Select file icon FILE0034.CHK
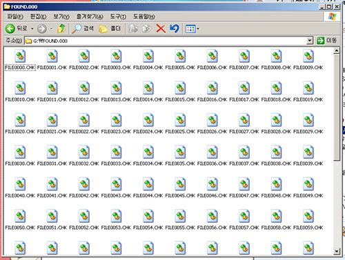Screen dimensions: 345x260 [x=148, y=152]
